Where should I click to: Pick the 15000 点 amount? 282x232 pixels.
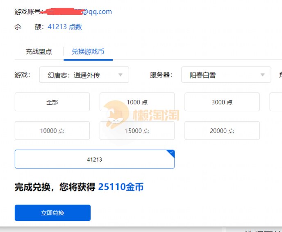pos(137,131)
